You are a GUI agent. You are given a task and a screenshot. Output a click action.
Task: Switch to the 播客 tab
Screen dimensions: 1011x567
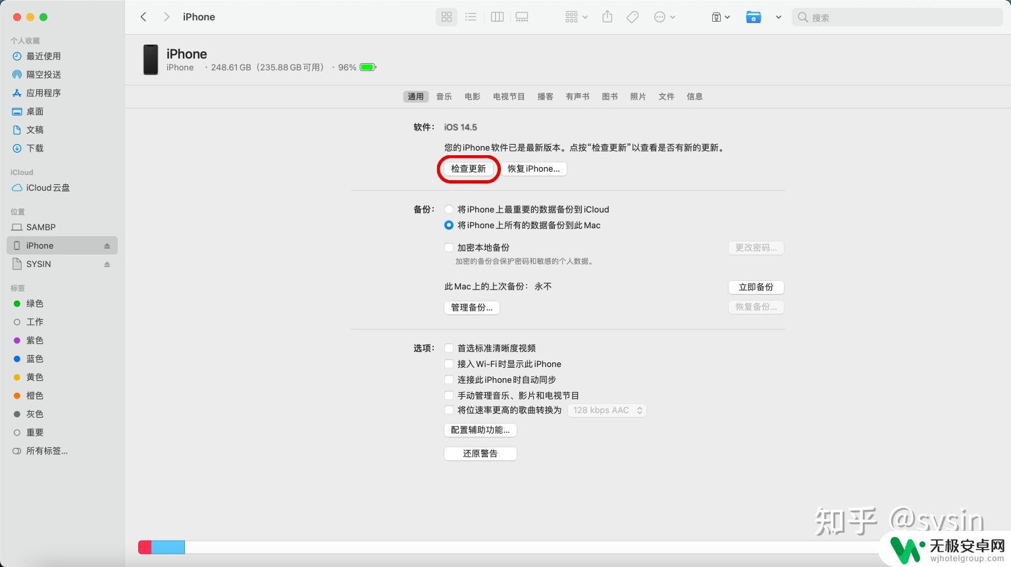(545, 96)
